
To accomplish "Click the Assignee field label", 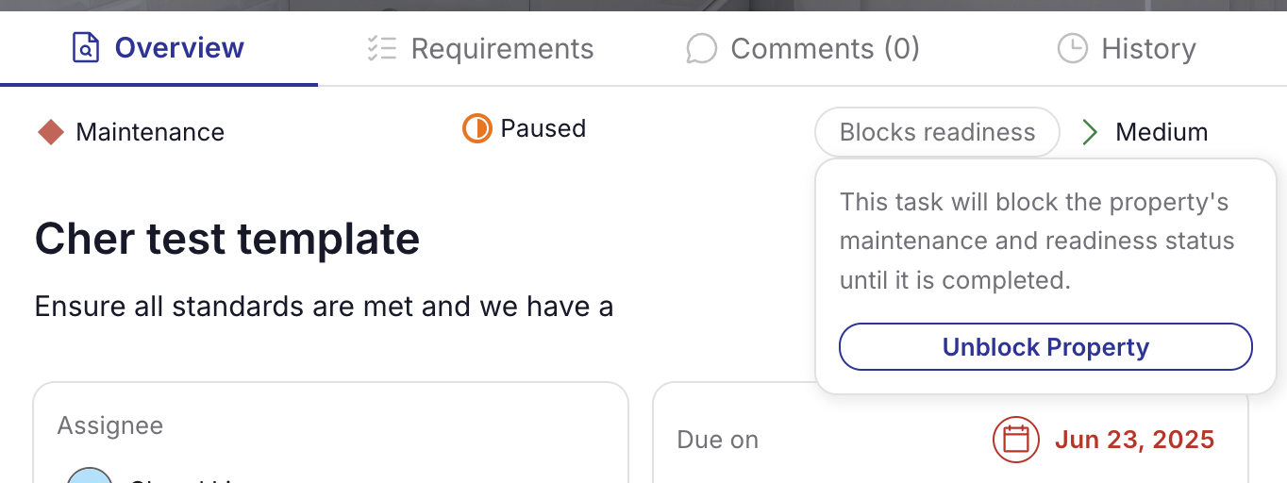I will pos(110,425).
